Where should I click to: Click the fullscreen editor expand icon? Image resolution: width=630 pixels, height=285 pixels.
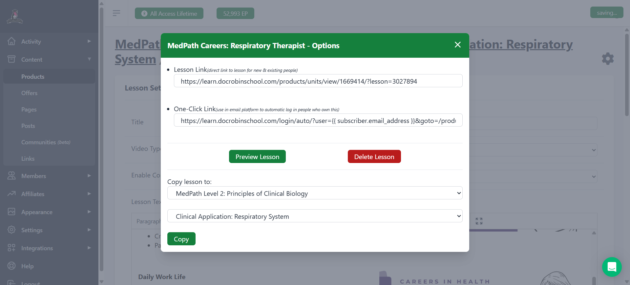pyautogui.click(x=479, y=221)
